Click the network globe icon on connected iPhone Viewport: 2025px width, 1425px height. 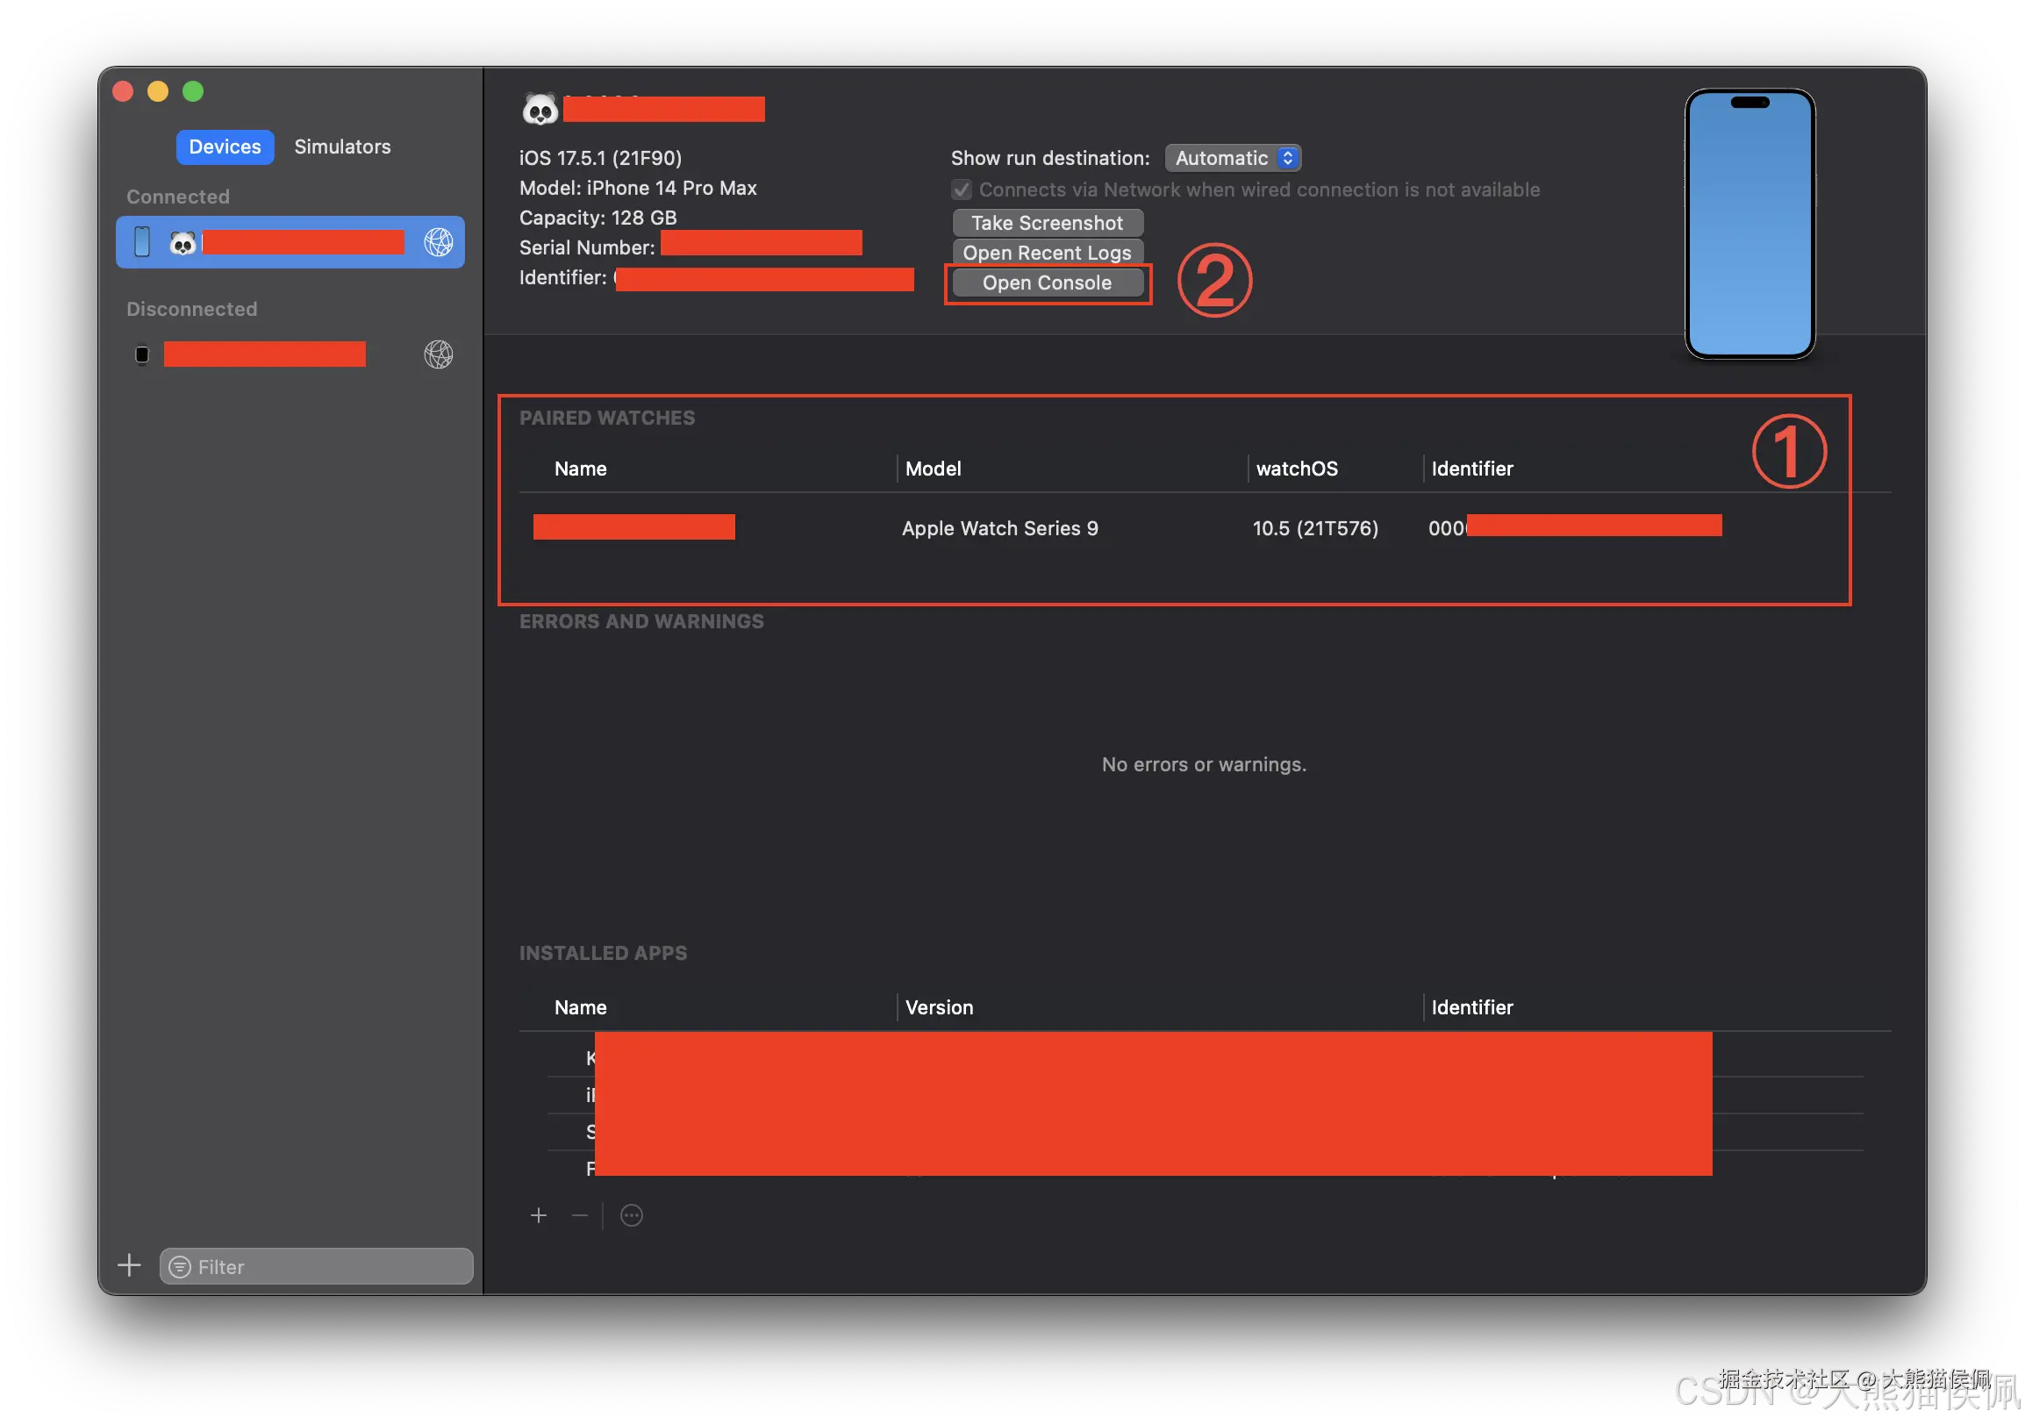tap(439, 241)
